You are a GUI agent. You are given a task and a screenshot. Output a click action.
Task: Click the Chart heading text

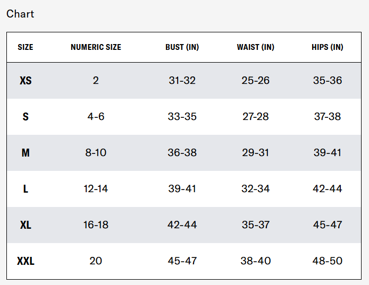click(20, 14)
